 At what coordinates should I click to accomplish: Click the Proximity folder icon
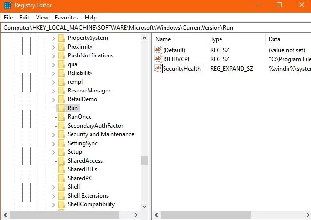tap(61, 47)
